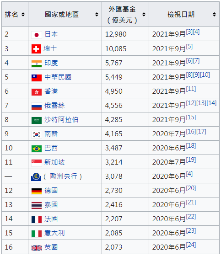Sort table by 國家或地區 column arrows
221x256 pixels.
coord(97,14)
